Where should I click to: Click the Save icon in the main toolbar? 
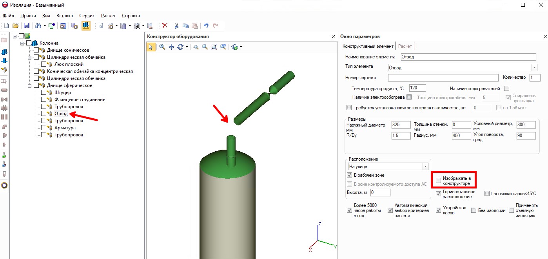click(27, 26)
